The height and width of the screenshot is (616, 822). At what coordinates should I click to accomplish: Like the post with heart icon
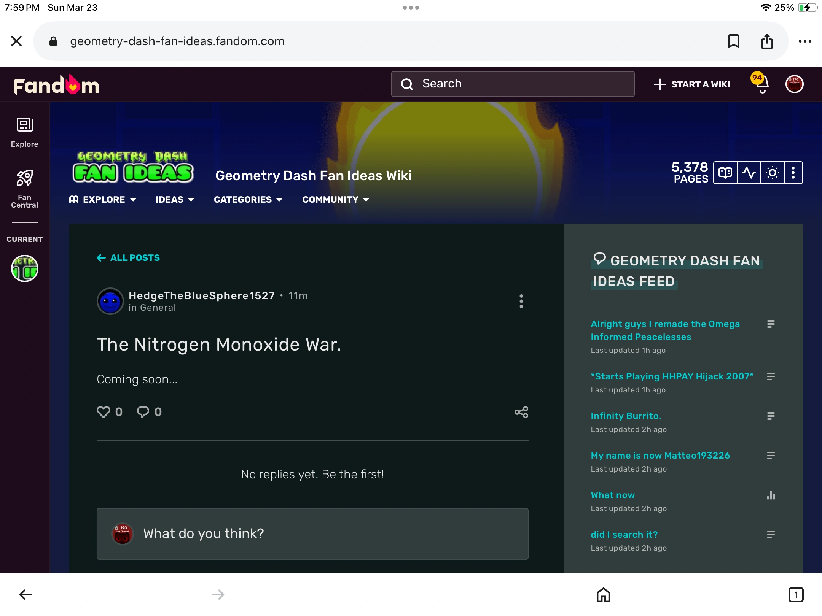(104, 412)
